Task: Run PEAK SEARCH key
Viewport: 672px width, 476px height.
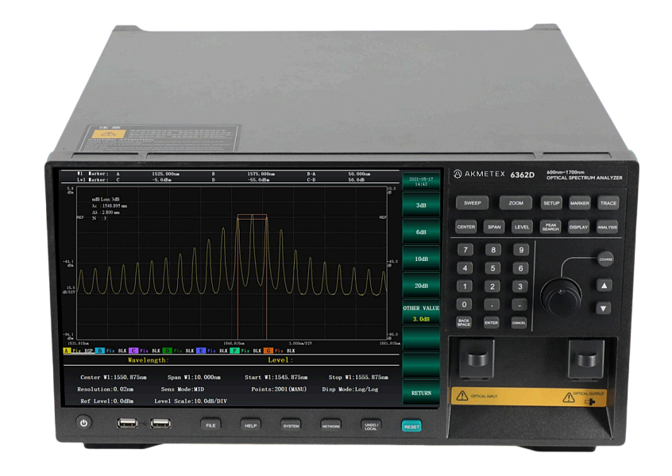Action: (550, 227)
